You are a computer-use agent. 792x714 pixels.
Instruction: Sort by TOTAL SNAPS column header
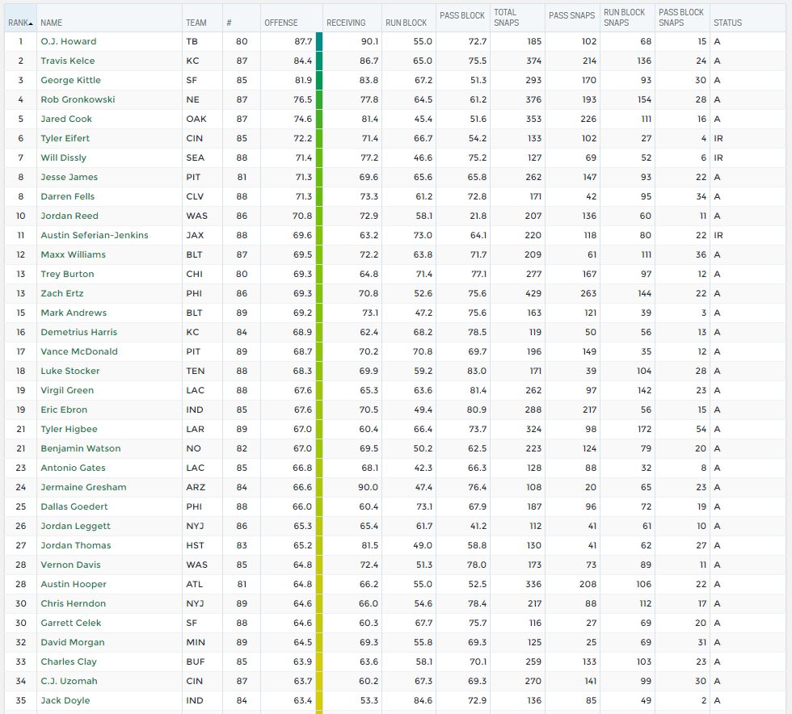(x=506, y=18)
